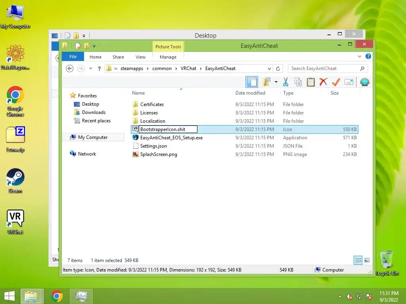Image resolution: width=406 pixels, height=304 pixels.
Task: Click the Cut scissors icon
Action: coord(285,82)
